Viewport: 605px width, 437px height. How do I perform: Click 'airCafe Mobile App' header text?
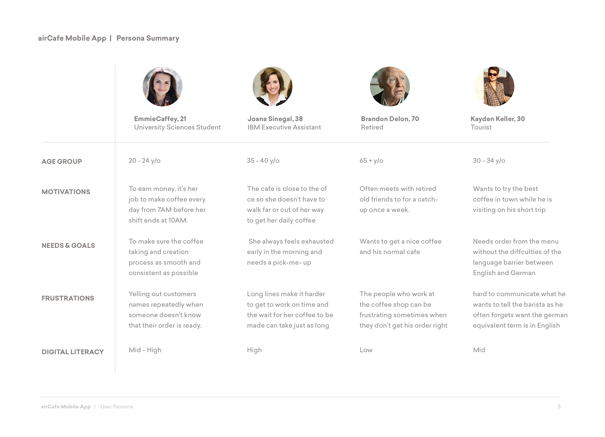(72, 38)
